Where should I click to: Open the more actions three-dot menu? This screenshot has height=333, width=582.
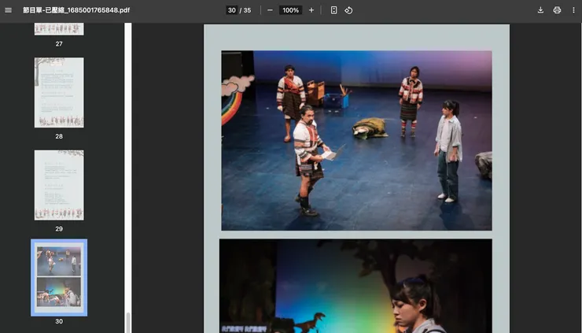tap(573, 10)
